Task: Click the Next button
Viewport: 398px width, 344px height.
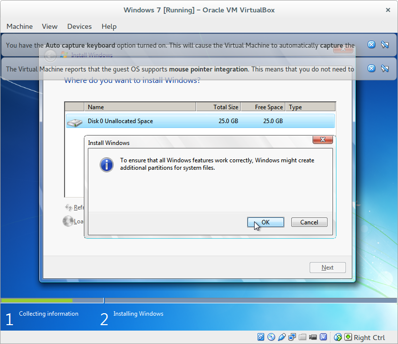Action: click(328, 268)
